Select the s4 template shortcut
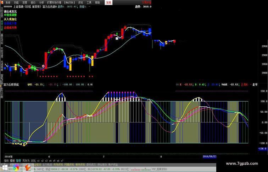268x172 pixels. coord(50,161)
